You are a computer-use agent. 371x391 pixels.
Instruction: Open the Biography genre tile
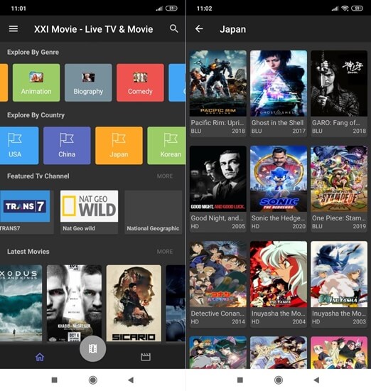coord(88,82)
